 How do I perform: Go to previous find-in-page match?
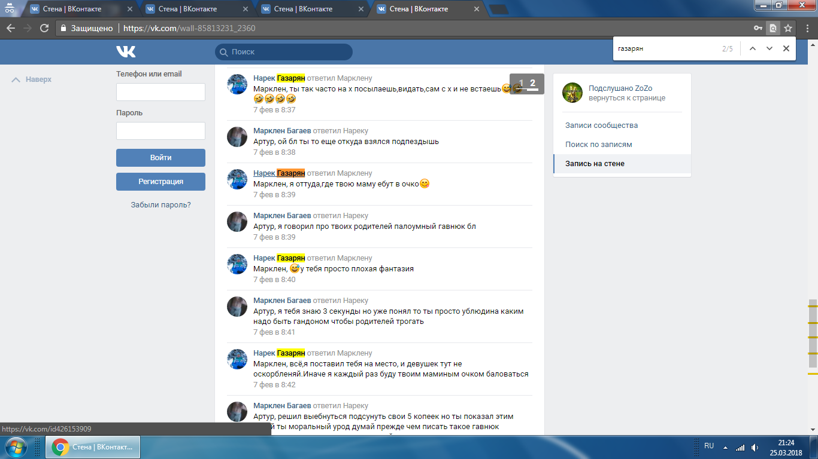pyautogui.click(x=753, y=48)
